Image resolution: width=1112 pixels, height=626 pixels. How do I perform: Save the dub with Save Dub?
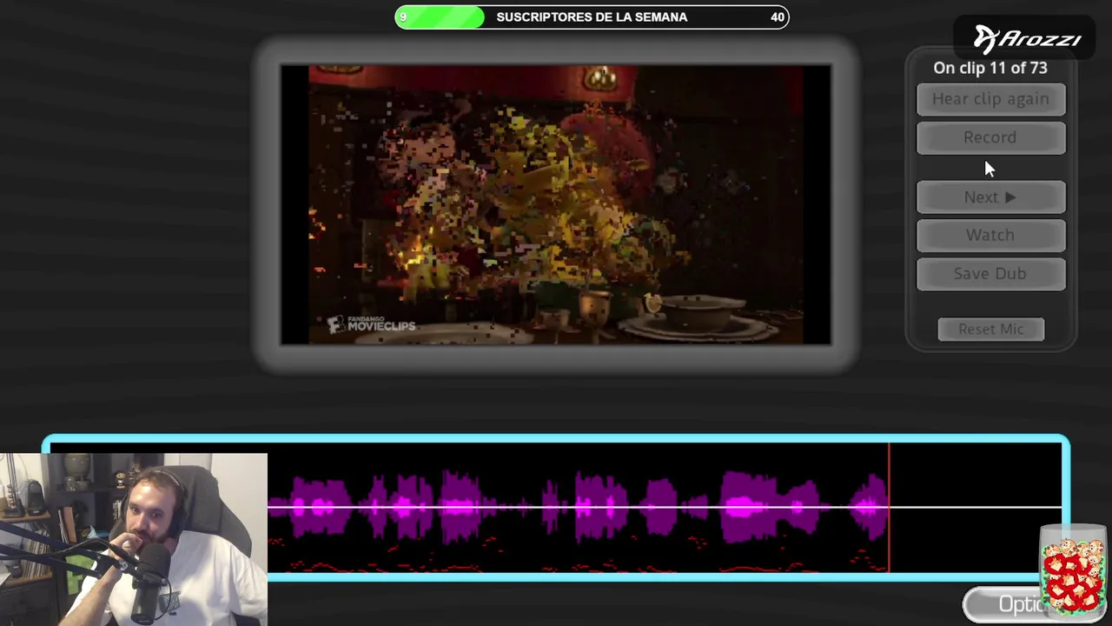[990, 273]
